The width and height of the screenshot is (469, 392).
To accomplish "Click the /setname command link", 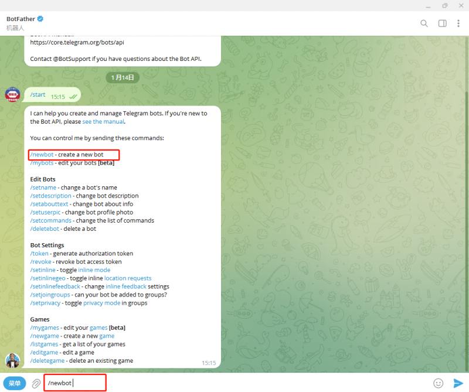I will (43, 188).
